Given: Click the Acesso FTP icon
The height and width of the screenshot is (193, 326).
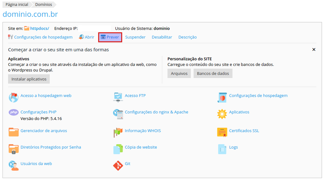Looking at the screenshot, I should 118,97.
